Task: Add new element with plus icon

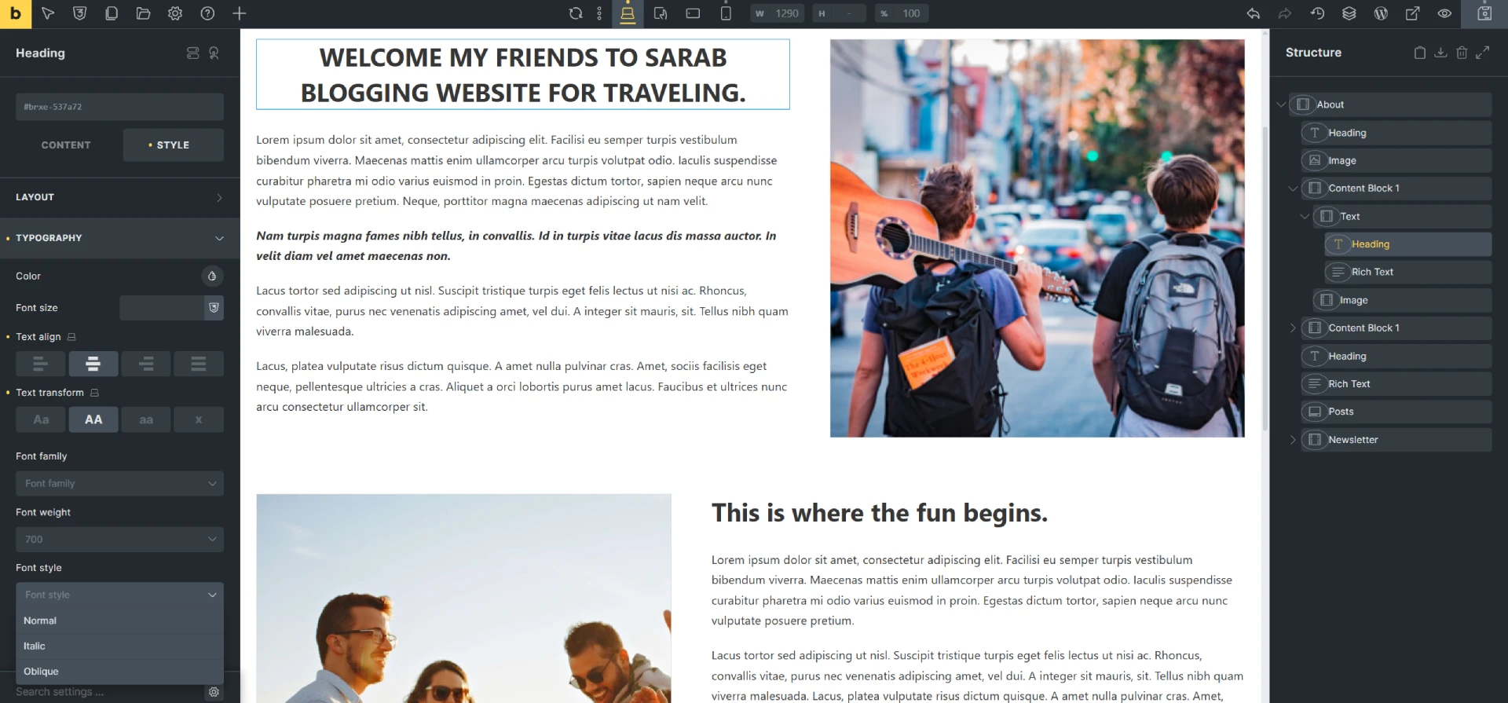Action: [240, 13]
